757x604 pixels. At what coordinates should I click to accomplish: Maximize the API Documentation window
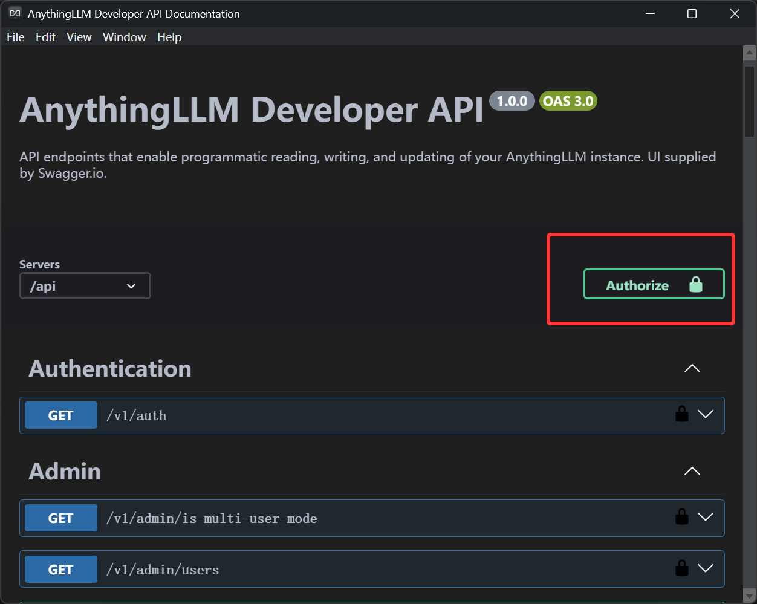tap(692, 13)
